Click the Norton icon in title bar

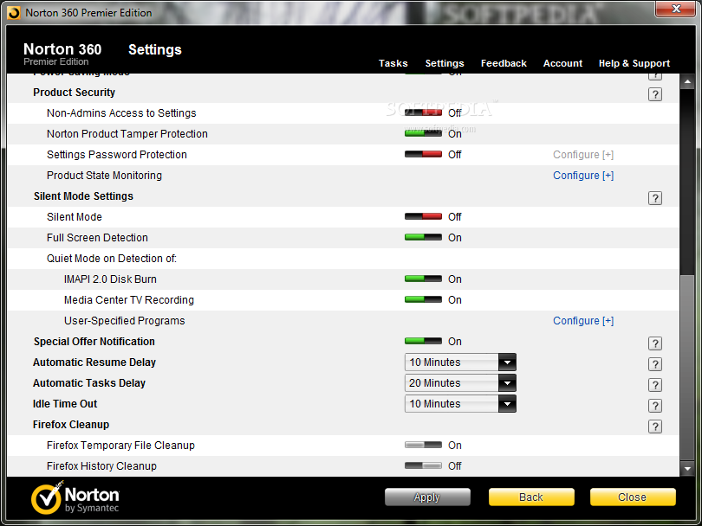(14, 13)
